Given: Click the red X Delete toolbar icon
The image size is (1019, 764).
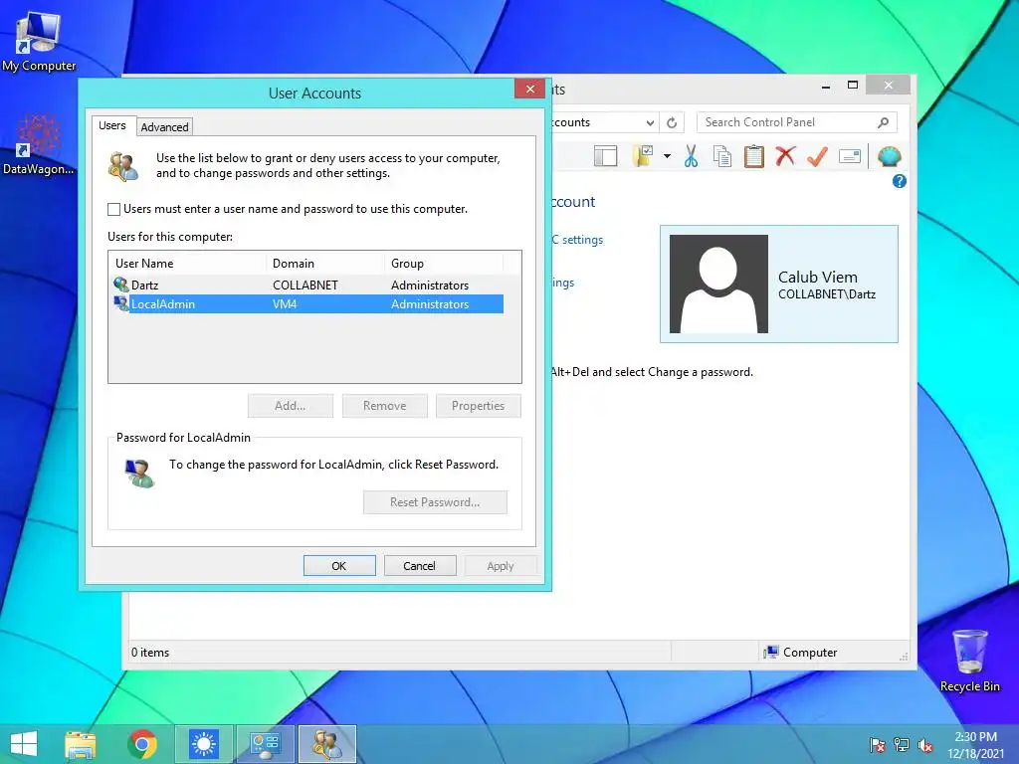Looking at the screenshot, I should click(785, 156).
